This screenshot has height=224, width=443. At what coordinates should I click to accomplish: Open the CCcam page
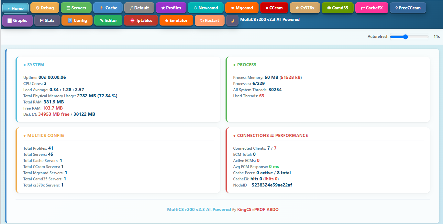(274, 8)
